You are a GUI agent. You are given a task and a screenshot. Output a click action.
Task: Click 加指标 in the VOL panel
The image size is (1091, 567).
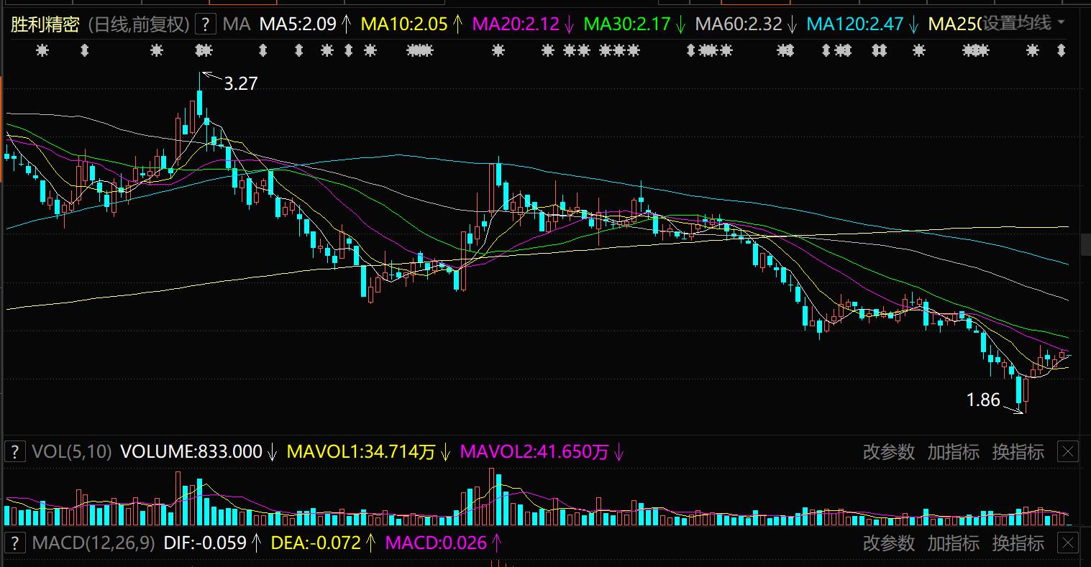[954, 452]
